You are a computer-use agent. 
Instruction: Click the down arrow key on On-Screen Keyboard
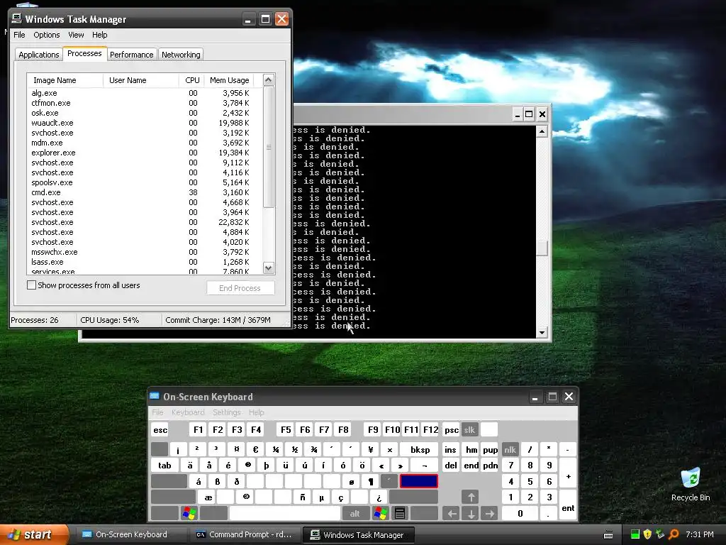[471, 513]
